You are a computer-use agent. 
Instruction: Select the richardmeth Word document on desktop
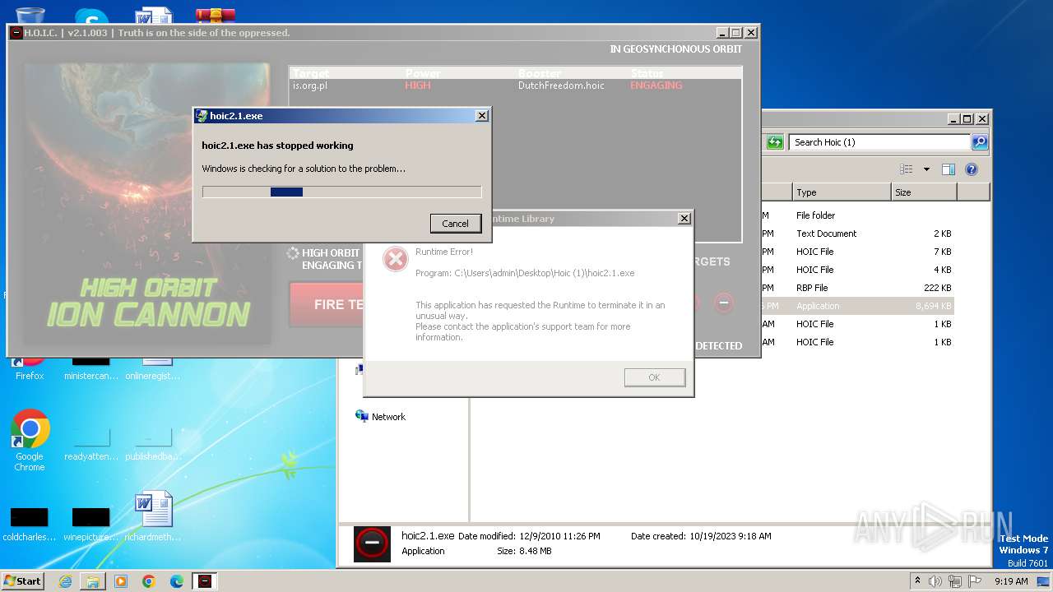coord(153,516)
